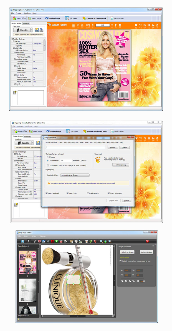172x331 pixels.
Task: Go to the previous flipbook page
Action: [x=92, y=25]
